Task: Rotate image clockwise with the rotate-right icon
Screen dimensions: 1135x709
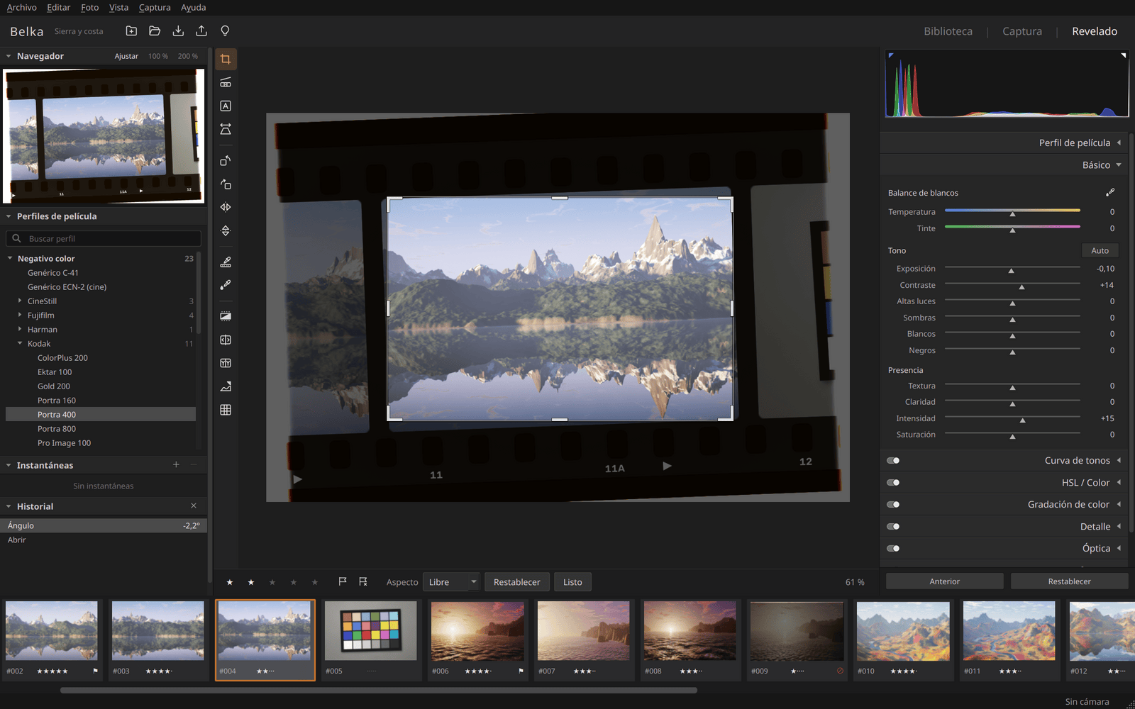Action: coord(226,184)
